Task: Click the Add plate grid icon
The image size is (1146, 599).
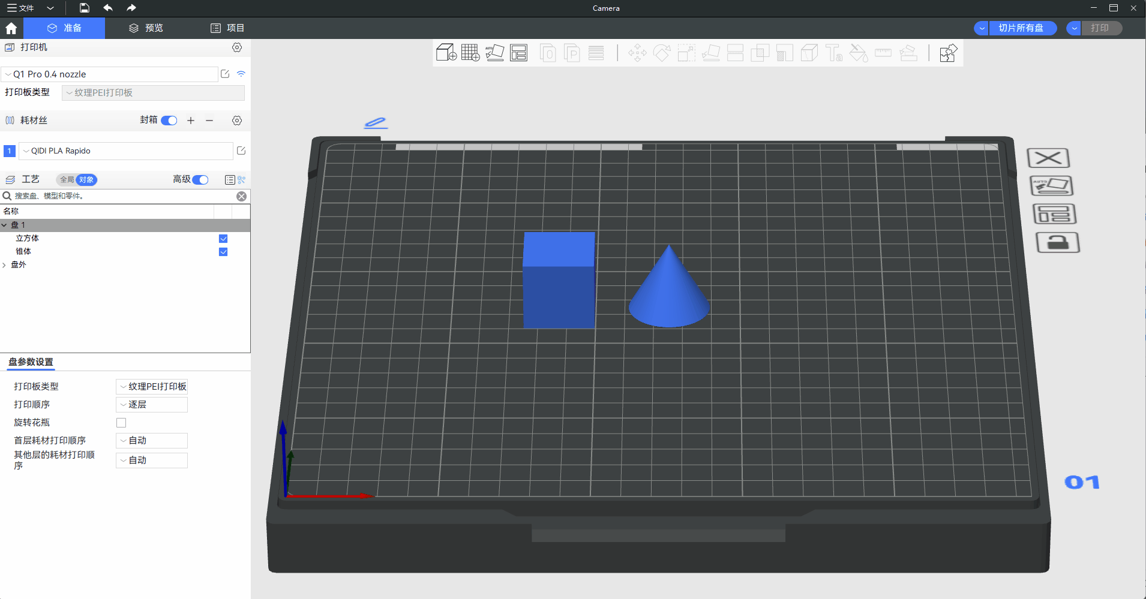Action: 470,53
